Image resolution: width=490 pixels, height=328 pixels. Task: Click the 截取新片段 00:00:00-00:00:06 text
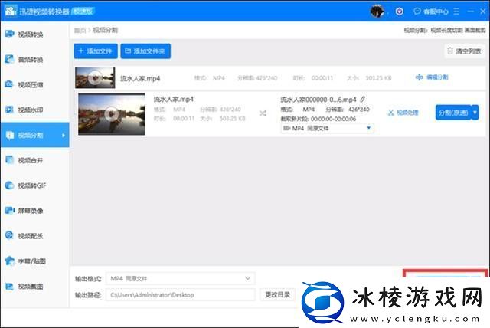click(318, 119)
